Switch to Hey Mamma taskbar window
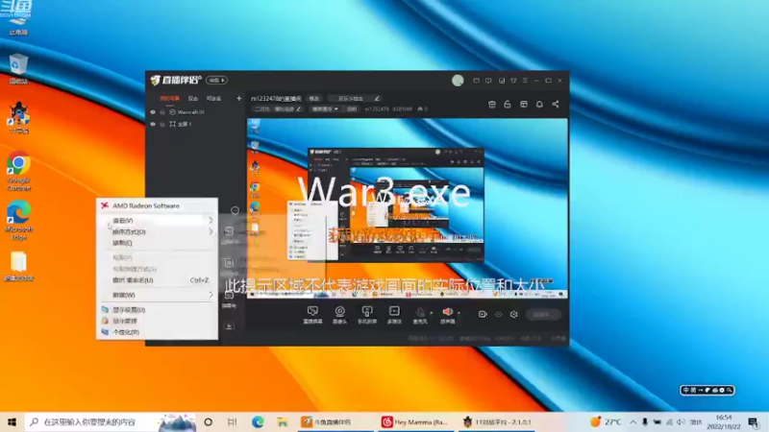Image resolution: width=769 pixels, height=432 pixels. pos(415,421)
